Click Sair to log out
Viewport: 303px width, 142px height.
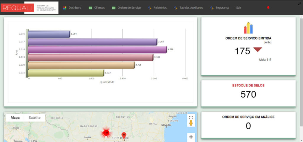239,8
